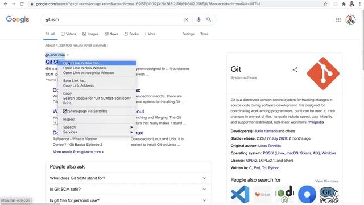The width and height of the screenshot is (364, 205).
Task: Open the Speech submenu arrow
Action: point(131,128)
